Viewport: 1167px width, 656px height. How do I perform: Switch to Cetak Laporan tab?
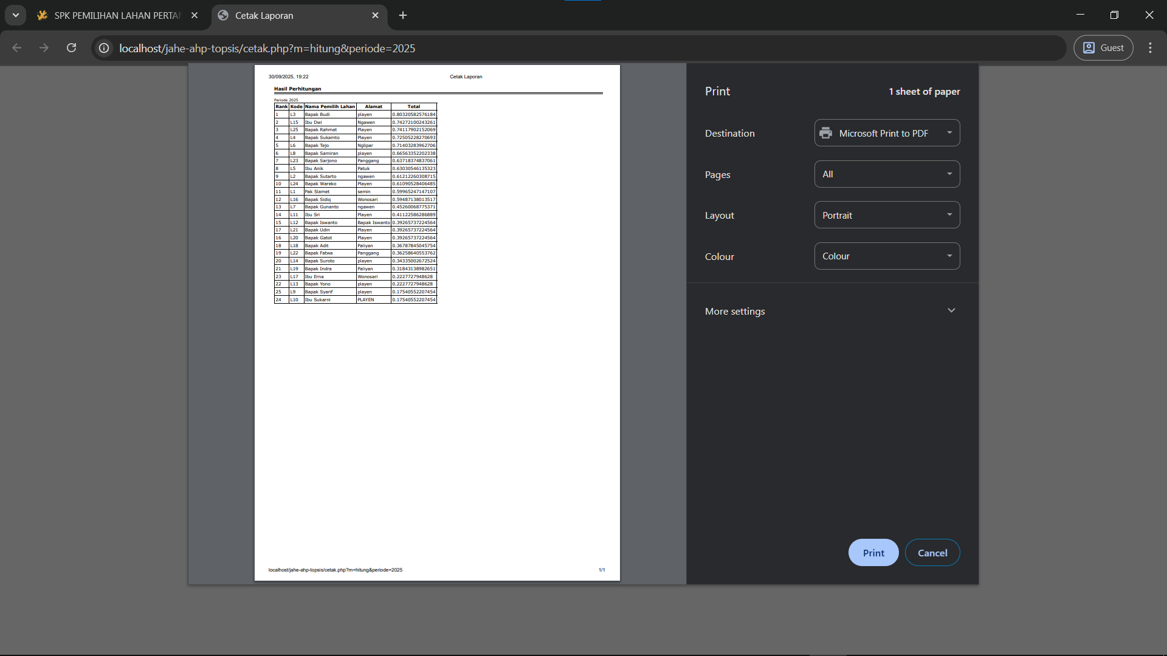point(298,16)
